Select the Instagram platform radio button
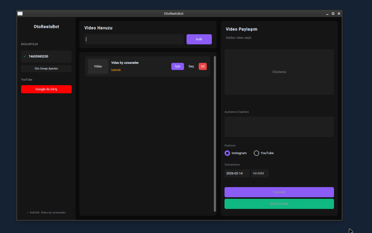This screenshot has width=372, height=233. [x=227, y=153]
